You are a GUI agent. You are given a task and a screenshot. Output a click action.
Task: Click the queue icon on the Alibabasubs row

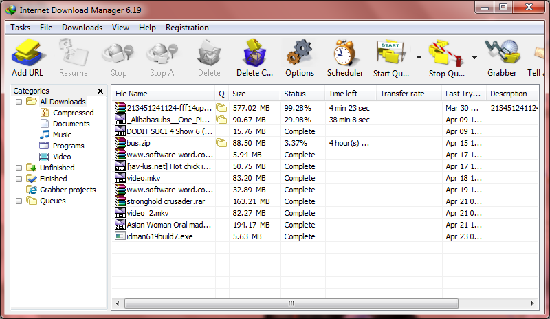tap(221, 120)
